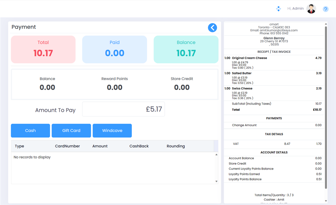The height and width of the screenshot is (205, 336).
Task: Focus the Amount To Pay field
Action: click(x=123, y=109)
